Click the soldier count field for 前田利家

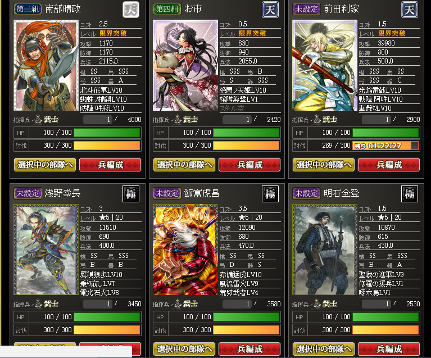click(x=376, y=120)
